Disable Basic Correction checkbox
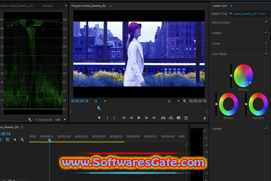Viewport: 271px width, 181px height. point(266,22)
